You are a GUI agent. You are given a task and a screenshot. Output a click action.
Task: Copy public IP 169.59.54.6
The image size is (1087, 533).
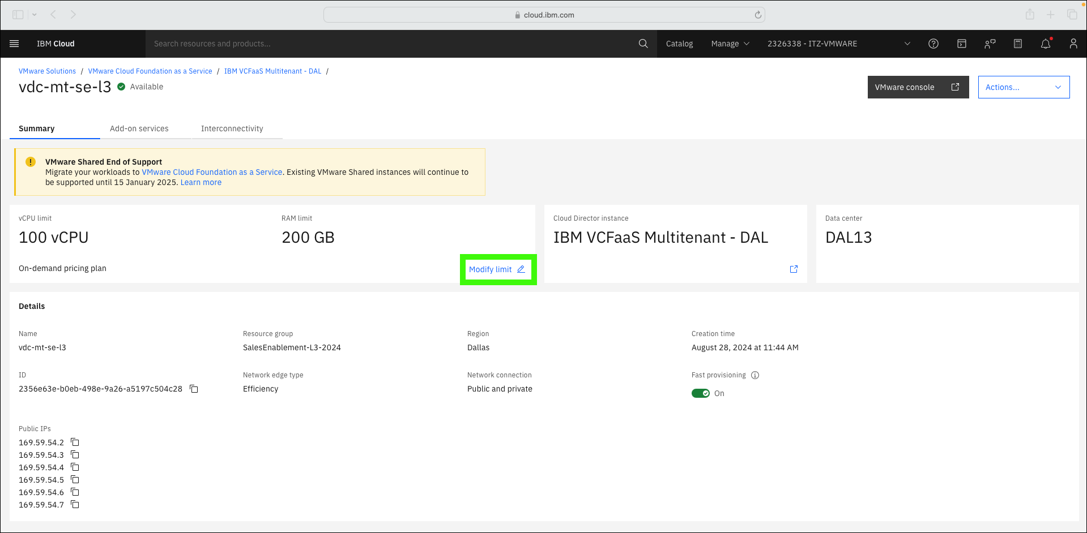75,492
